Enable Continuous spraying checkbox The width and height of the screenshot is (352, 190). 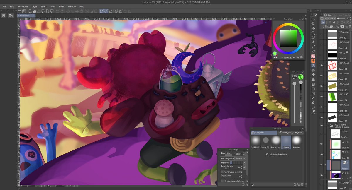point(223,172)
